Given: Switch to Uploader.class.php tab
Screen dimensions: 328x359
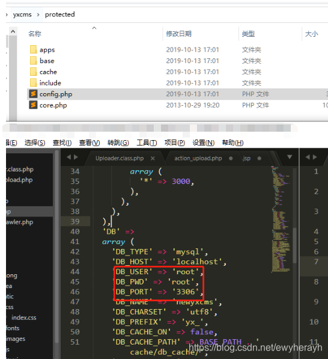Looking at the screenshot, I should 120,158.
